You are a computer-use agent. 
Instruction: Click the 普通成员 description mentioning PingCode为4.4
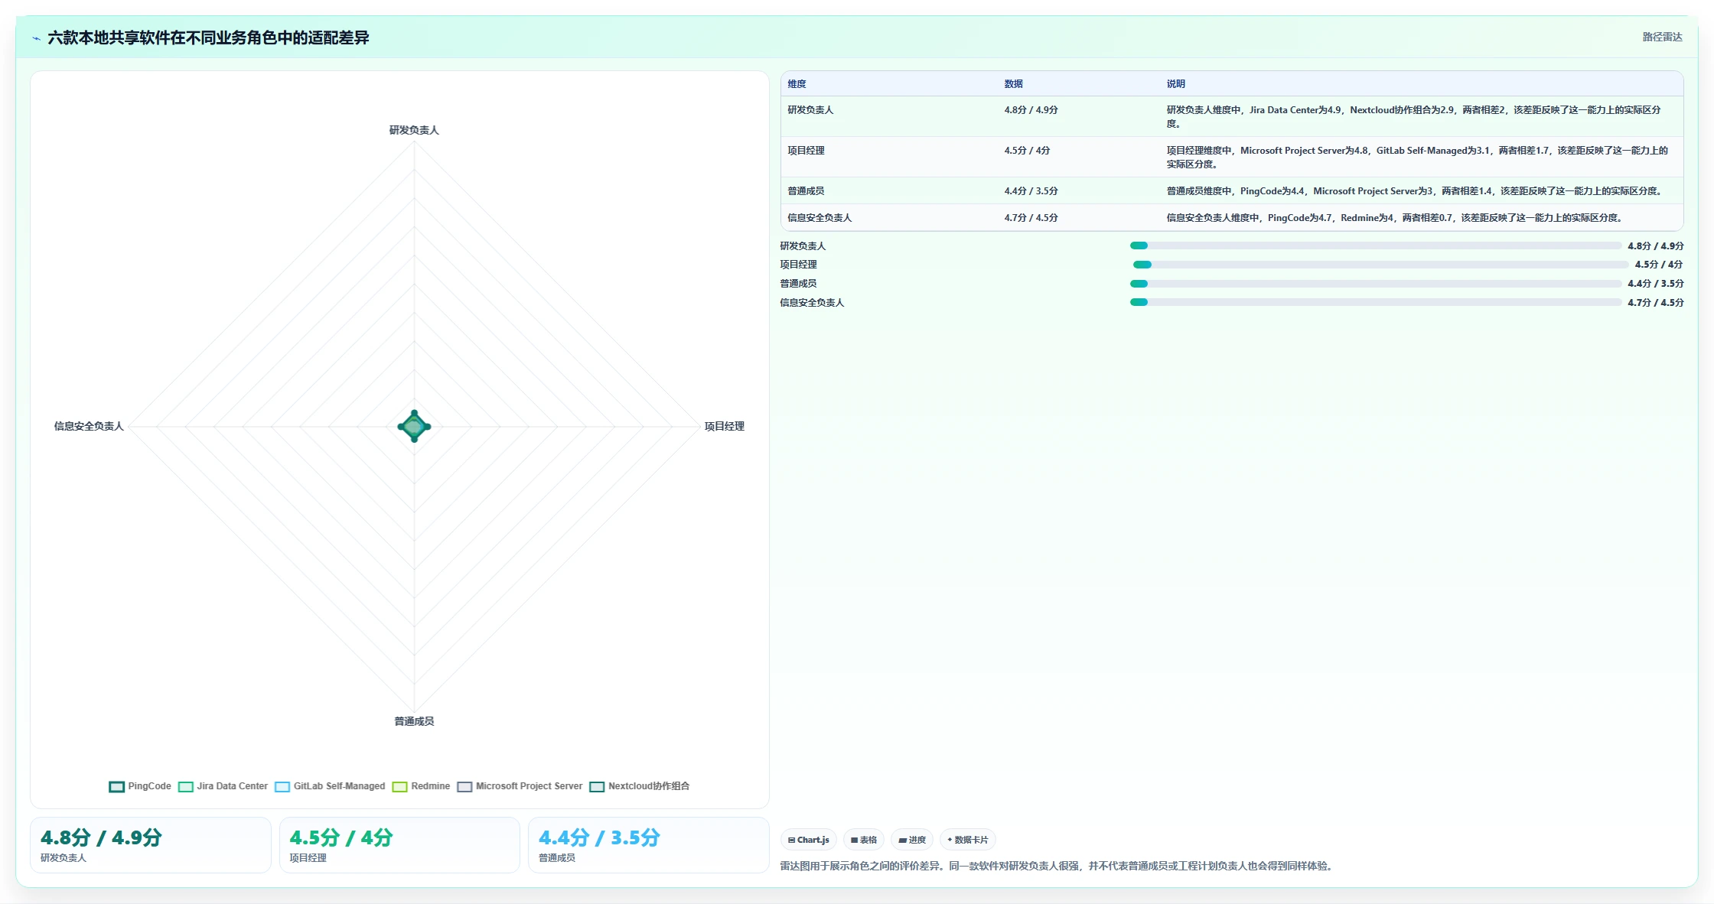1416,191
